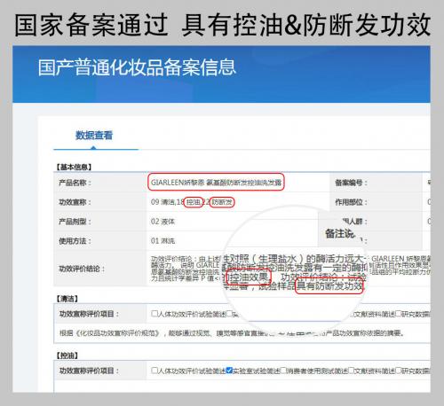Click the 【基本信息】 section heading
This screenshot has width=444, height=406.
point(74,167)
